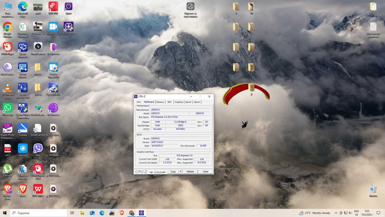Open the notification center icon
This screenshot has height=217, width=385.
click(378, 213)
